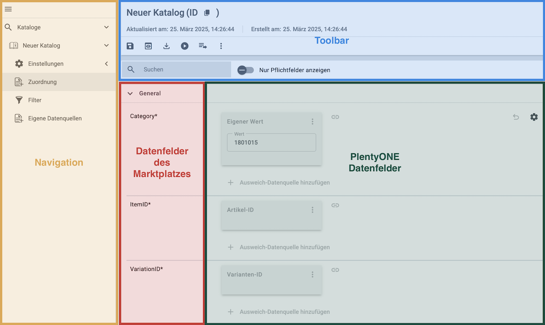The height and width of the screenshot is (325, 545).
Task: Collapse the General section chevron
Action: pyautogui.click(x=130, y=93)
